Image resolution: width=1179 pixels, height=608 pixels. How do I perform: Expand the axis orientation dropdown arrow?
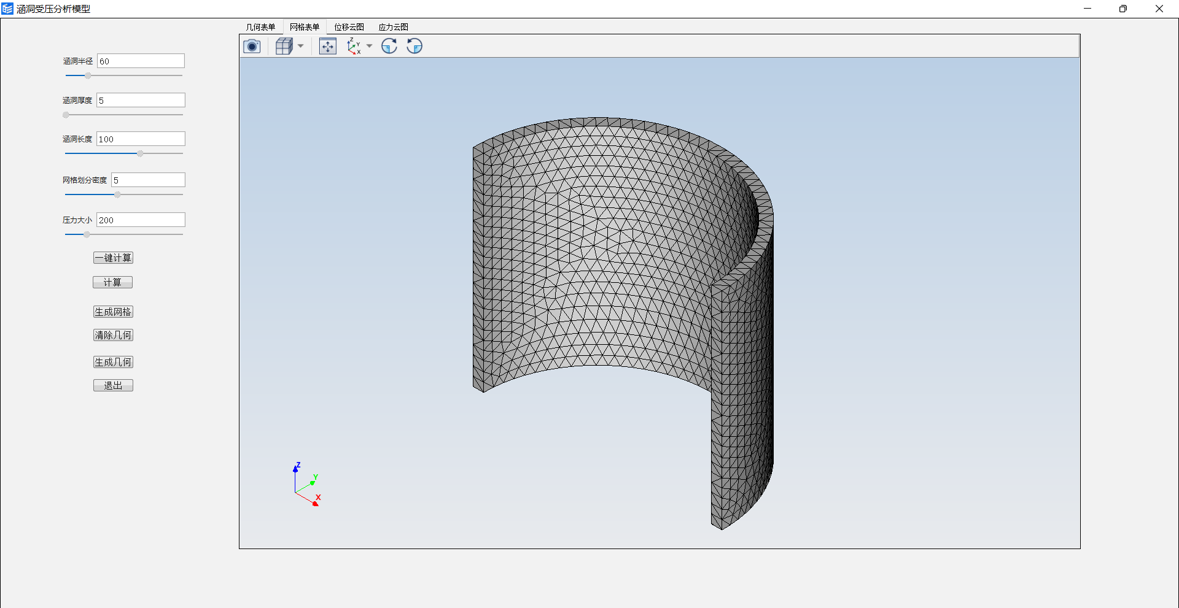[x=370, y=46]
